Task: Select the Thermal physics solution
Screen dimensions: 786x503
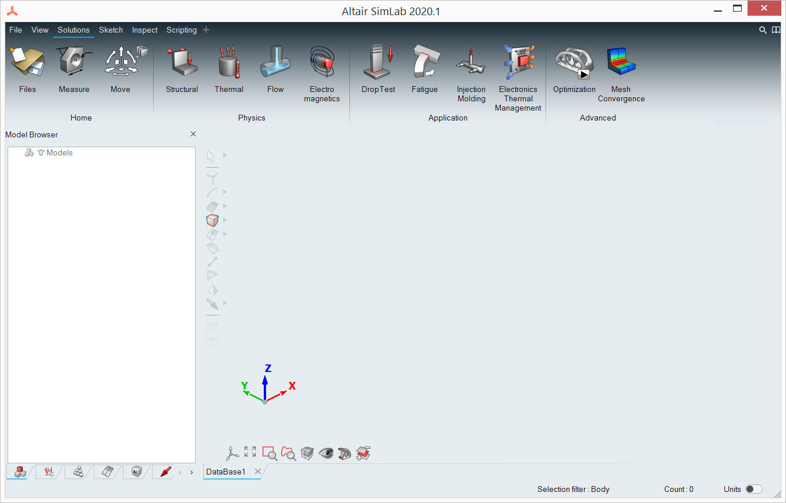Action: coord(229,70)
